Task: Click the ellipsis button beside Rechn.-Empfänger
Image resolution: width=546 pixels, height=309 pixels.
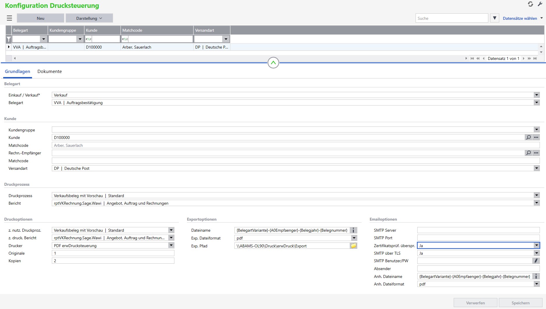Action: click(x=536, y=153)
